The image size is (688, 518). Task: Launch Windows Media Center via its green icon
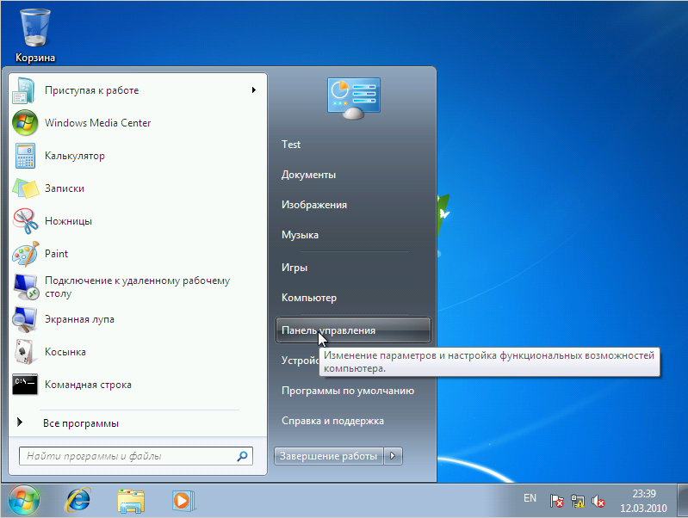coord(25,123)
